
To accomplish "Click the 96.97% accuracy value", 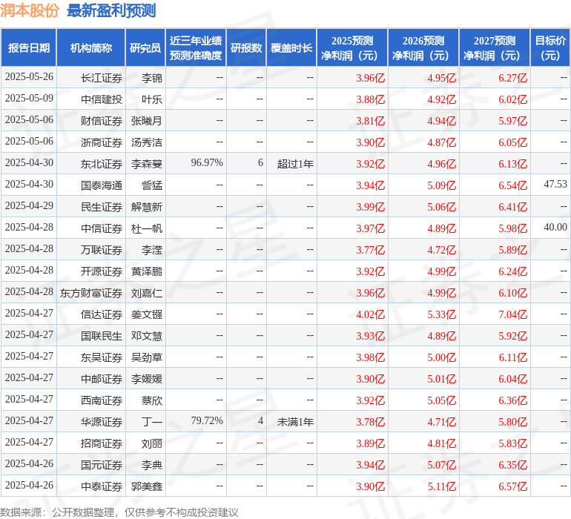I will pyautogui.click(x=206, y=163).
